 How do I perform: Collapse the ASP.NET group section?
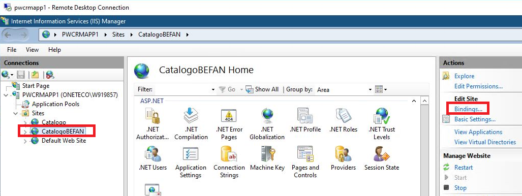tap(414, 101)
